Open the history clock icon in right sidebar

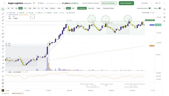(164, 21)
